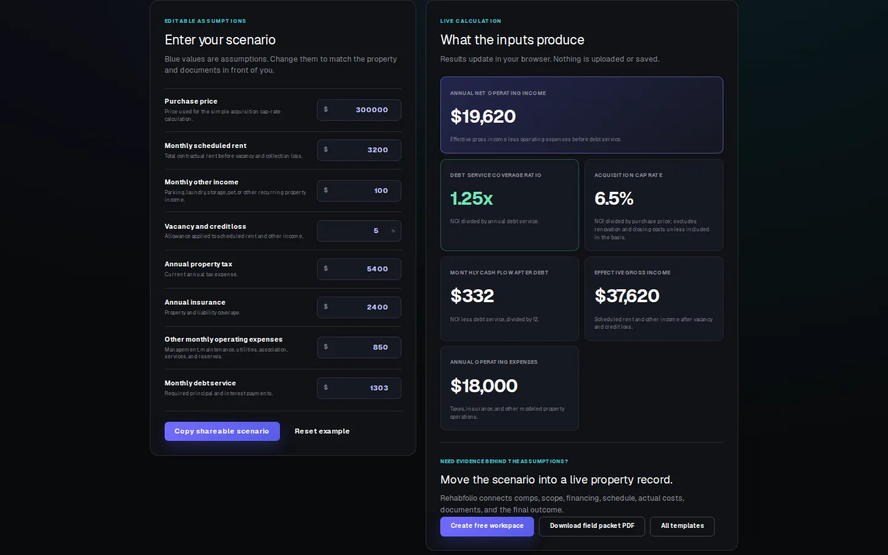Click the "Move the scenario into a live property record." heading
888x555 pixels.
[x=556, y=480]
